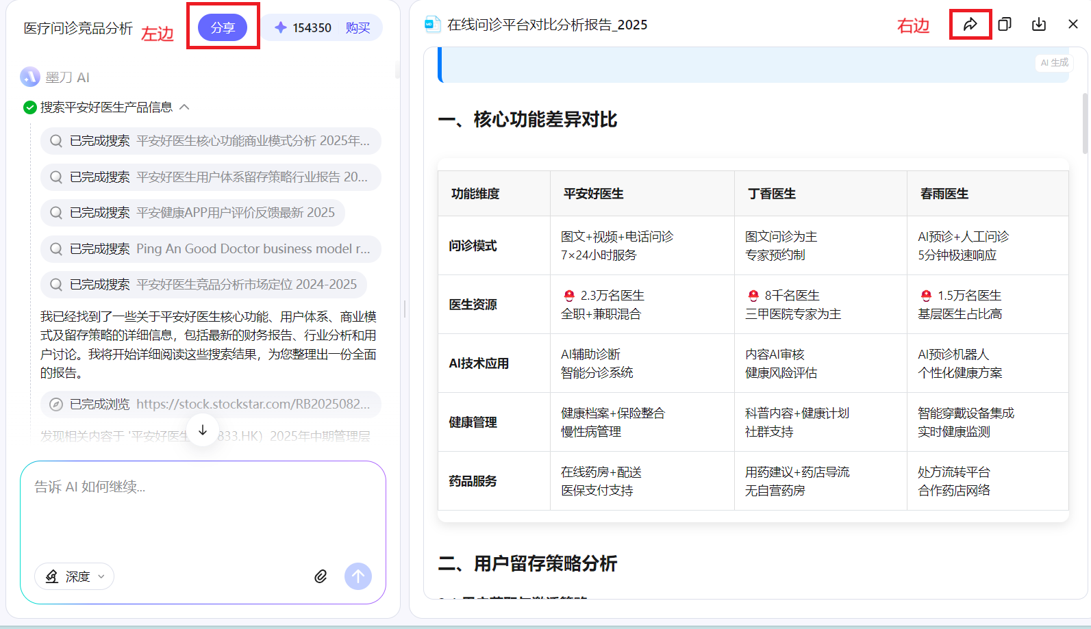This screenshot has height=629, width=1091.
Task: Copy the report using the duplicate icon
Action: (x=1005, y=25)
